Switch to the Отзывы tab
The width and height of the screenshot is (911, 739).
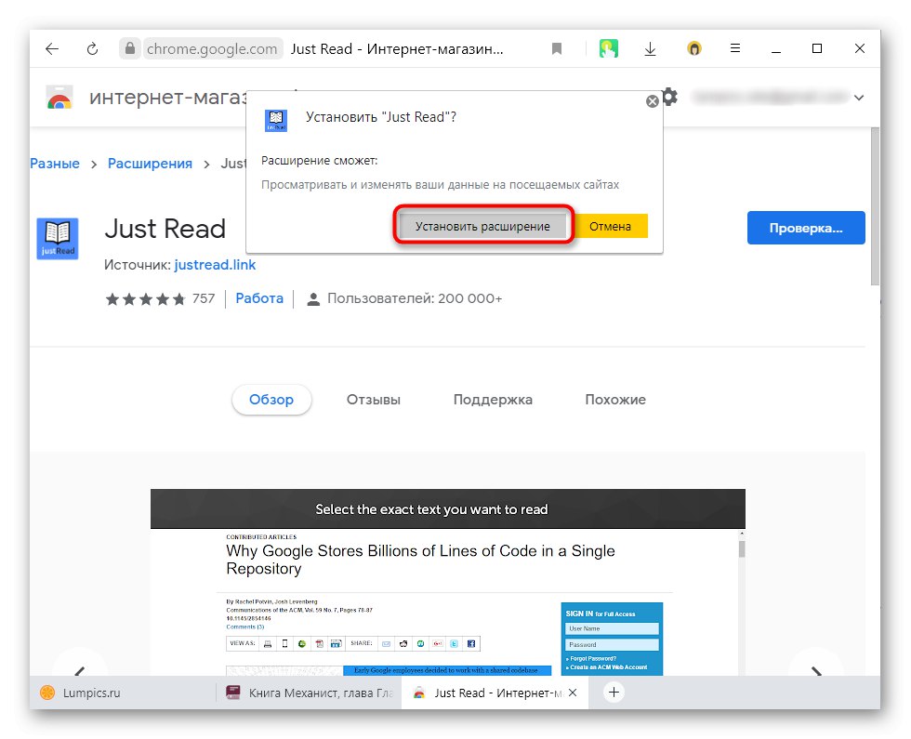[x=374, y=400]
